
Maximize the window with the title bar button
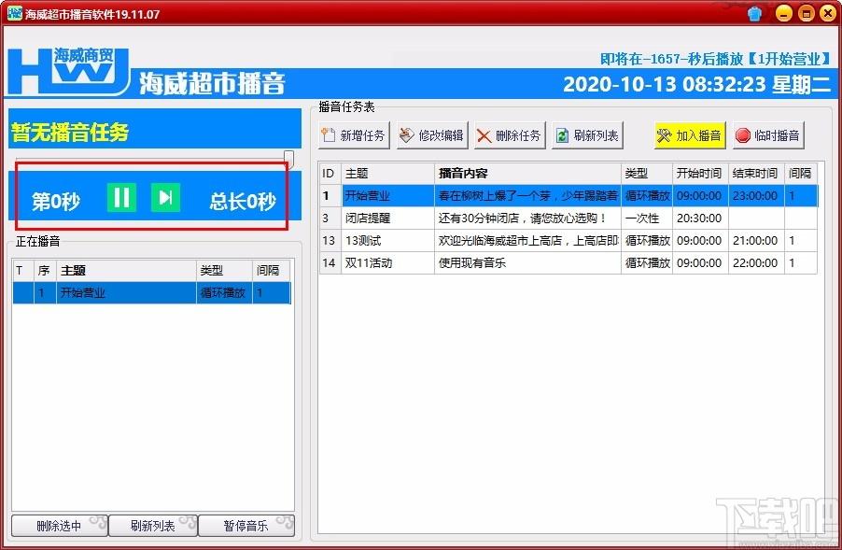(x=806, y=13)
